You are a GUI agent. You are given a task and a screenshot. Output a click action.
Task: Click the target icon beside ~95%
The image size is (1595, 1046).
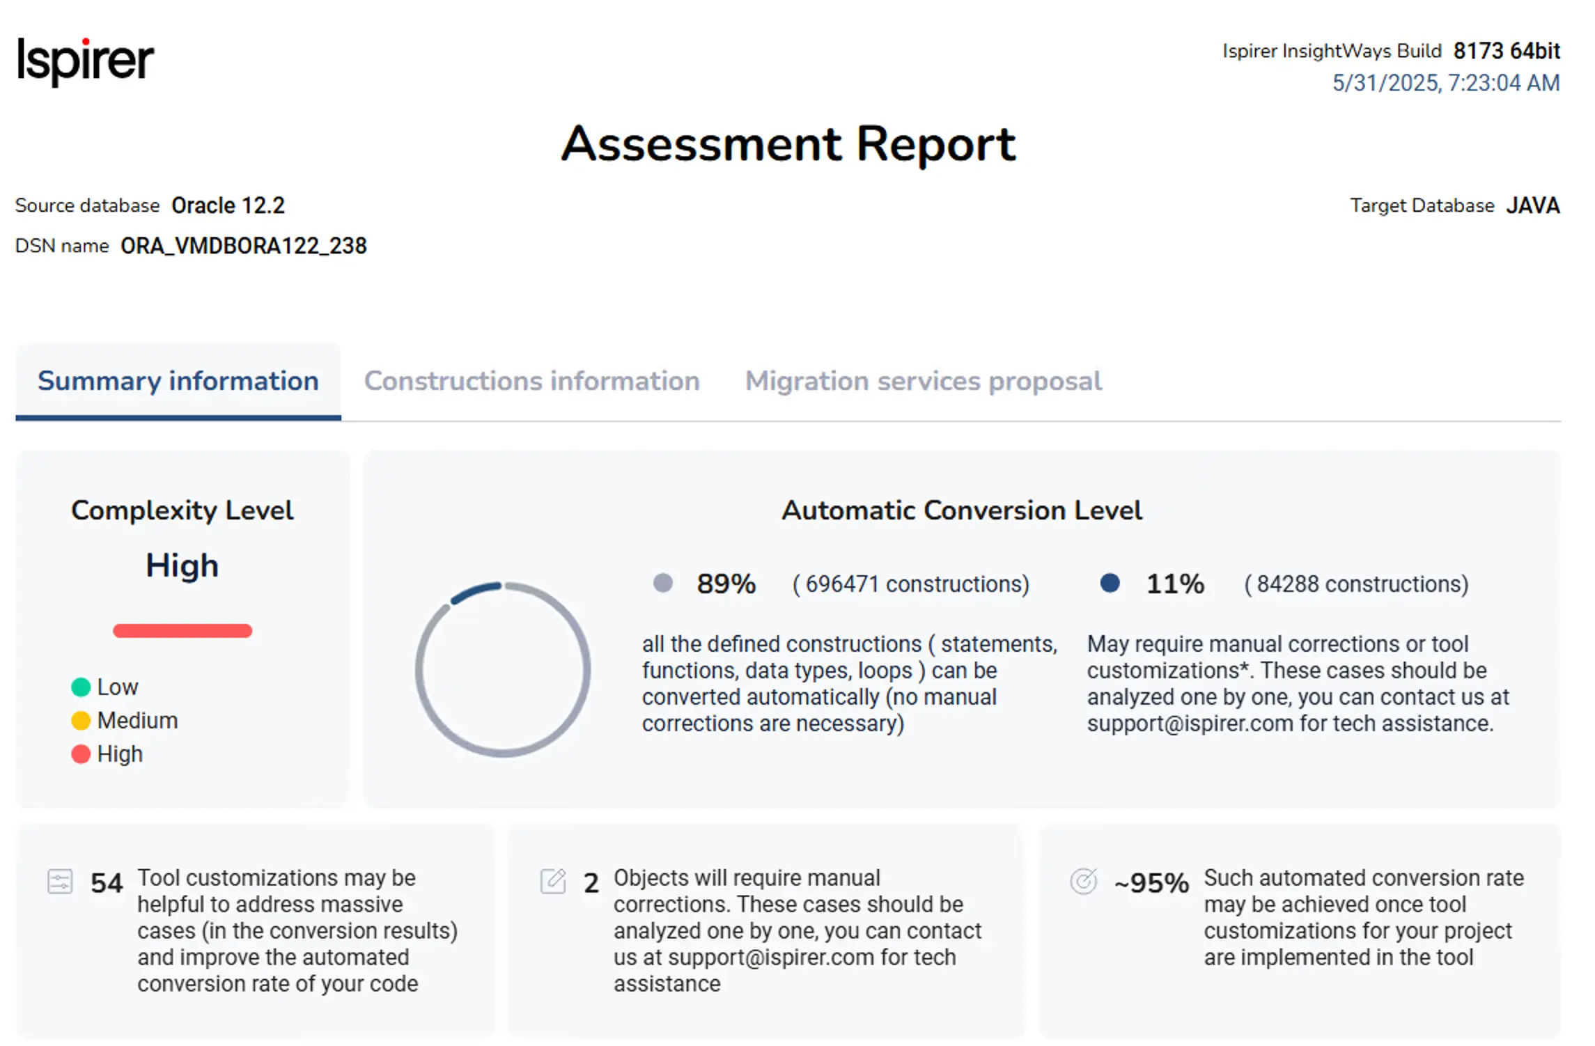pos(1084,881)
